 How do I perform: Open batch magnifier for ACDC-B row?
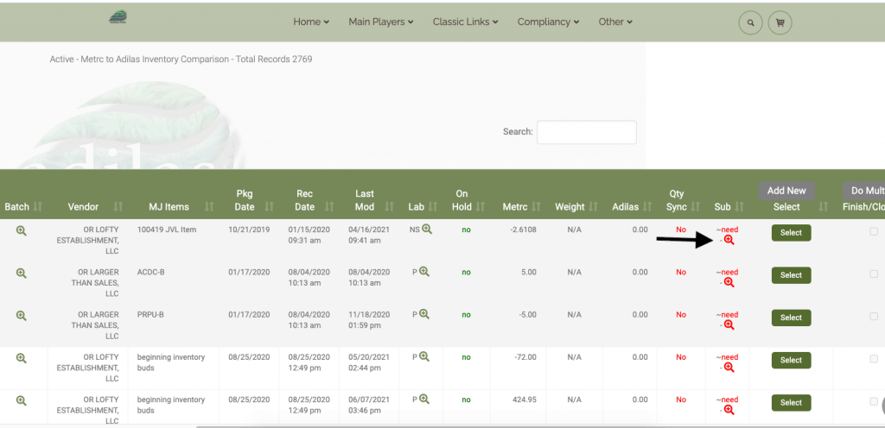[22, 273]
